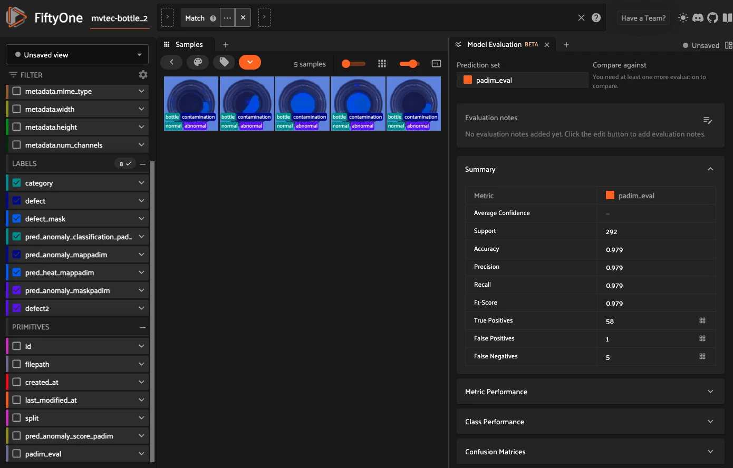Load False Positives samples via grid icon

pyautogui.click(x=702, y=338)
